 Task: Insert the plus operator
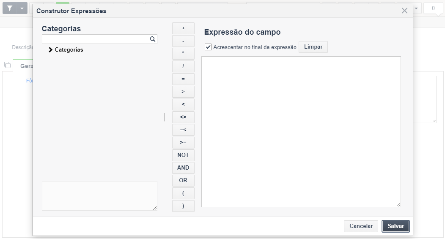click(x=183, y=28)
